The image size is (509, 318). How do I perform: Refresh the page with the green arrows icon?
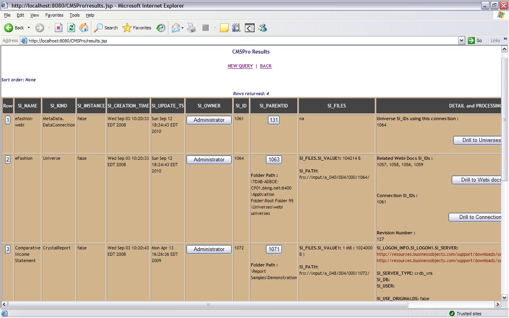(71, 28)
